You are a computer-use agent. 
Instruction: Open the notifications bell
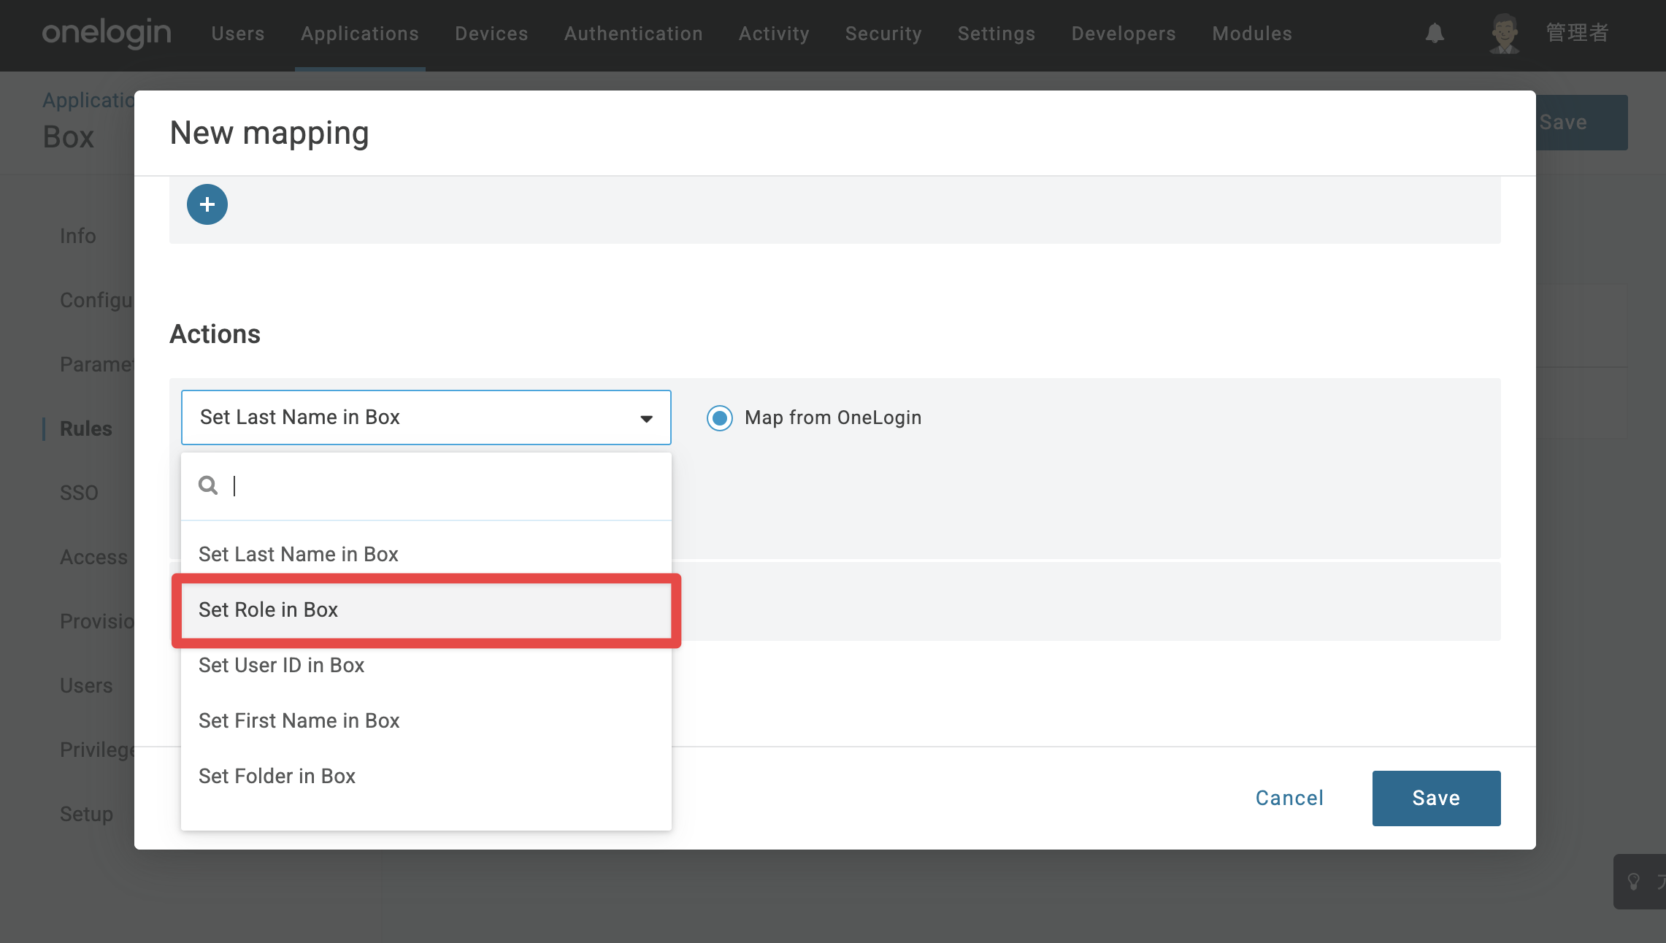1435,34
